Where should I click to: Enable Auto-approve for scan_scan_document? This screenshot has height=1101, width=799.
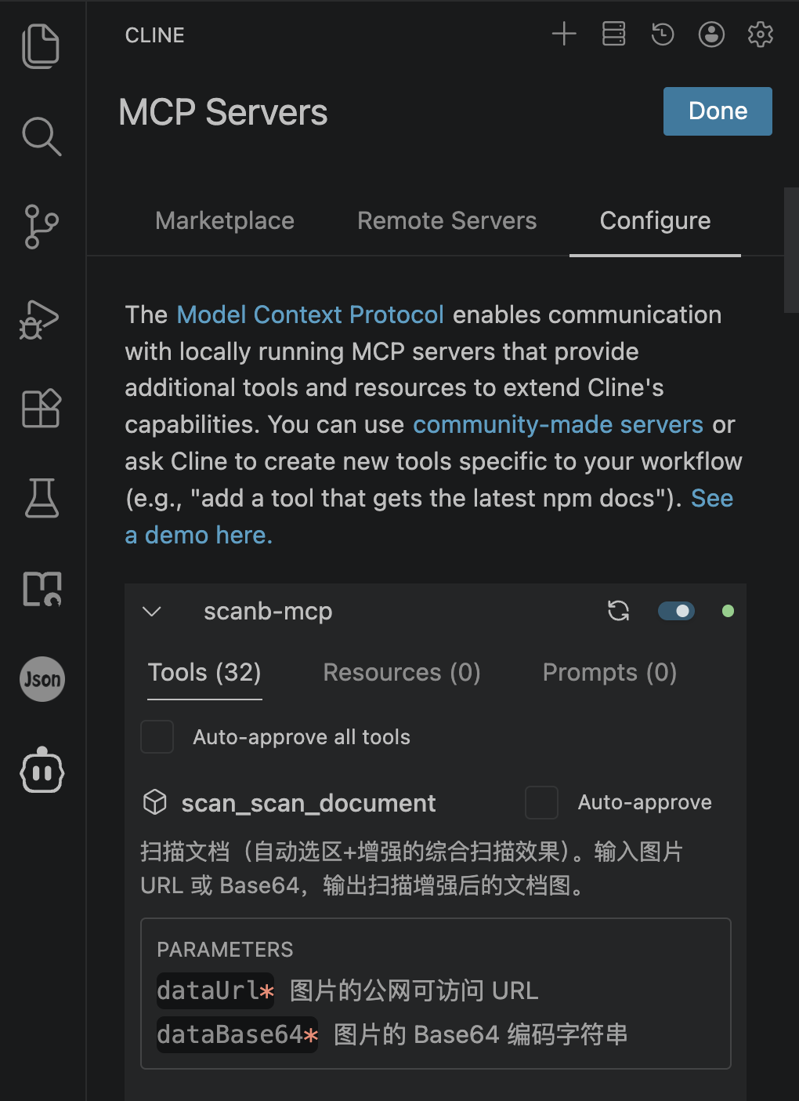click(x=541, y=803)
